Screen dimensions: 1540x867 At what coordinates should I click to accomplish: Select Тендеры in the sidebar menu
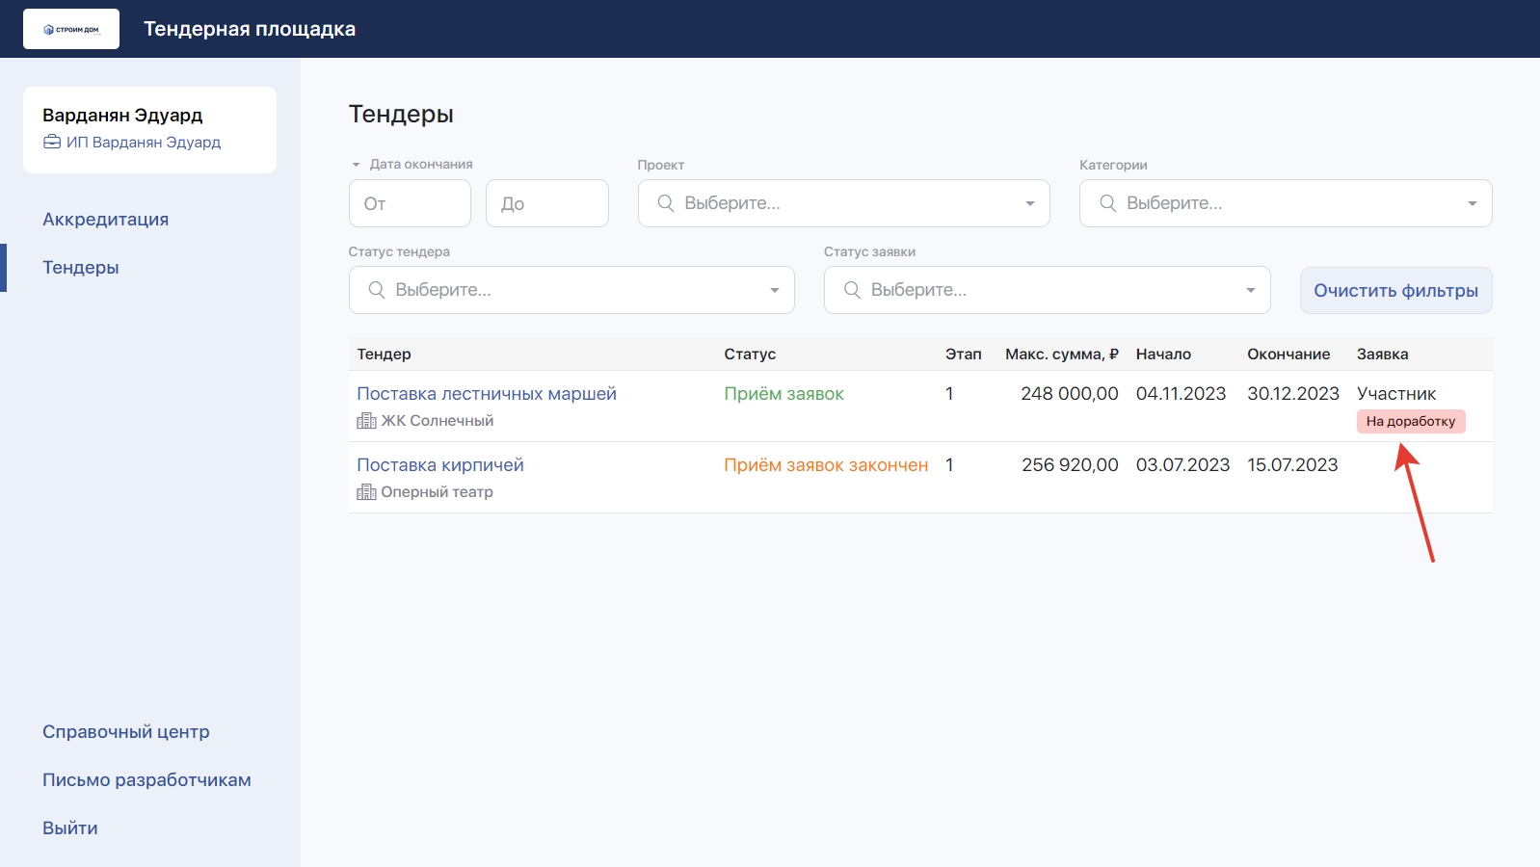point(81,268)
